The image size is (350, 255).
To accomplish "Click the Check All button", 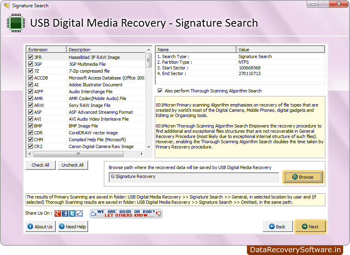I will (x=40, y=165).
